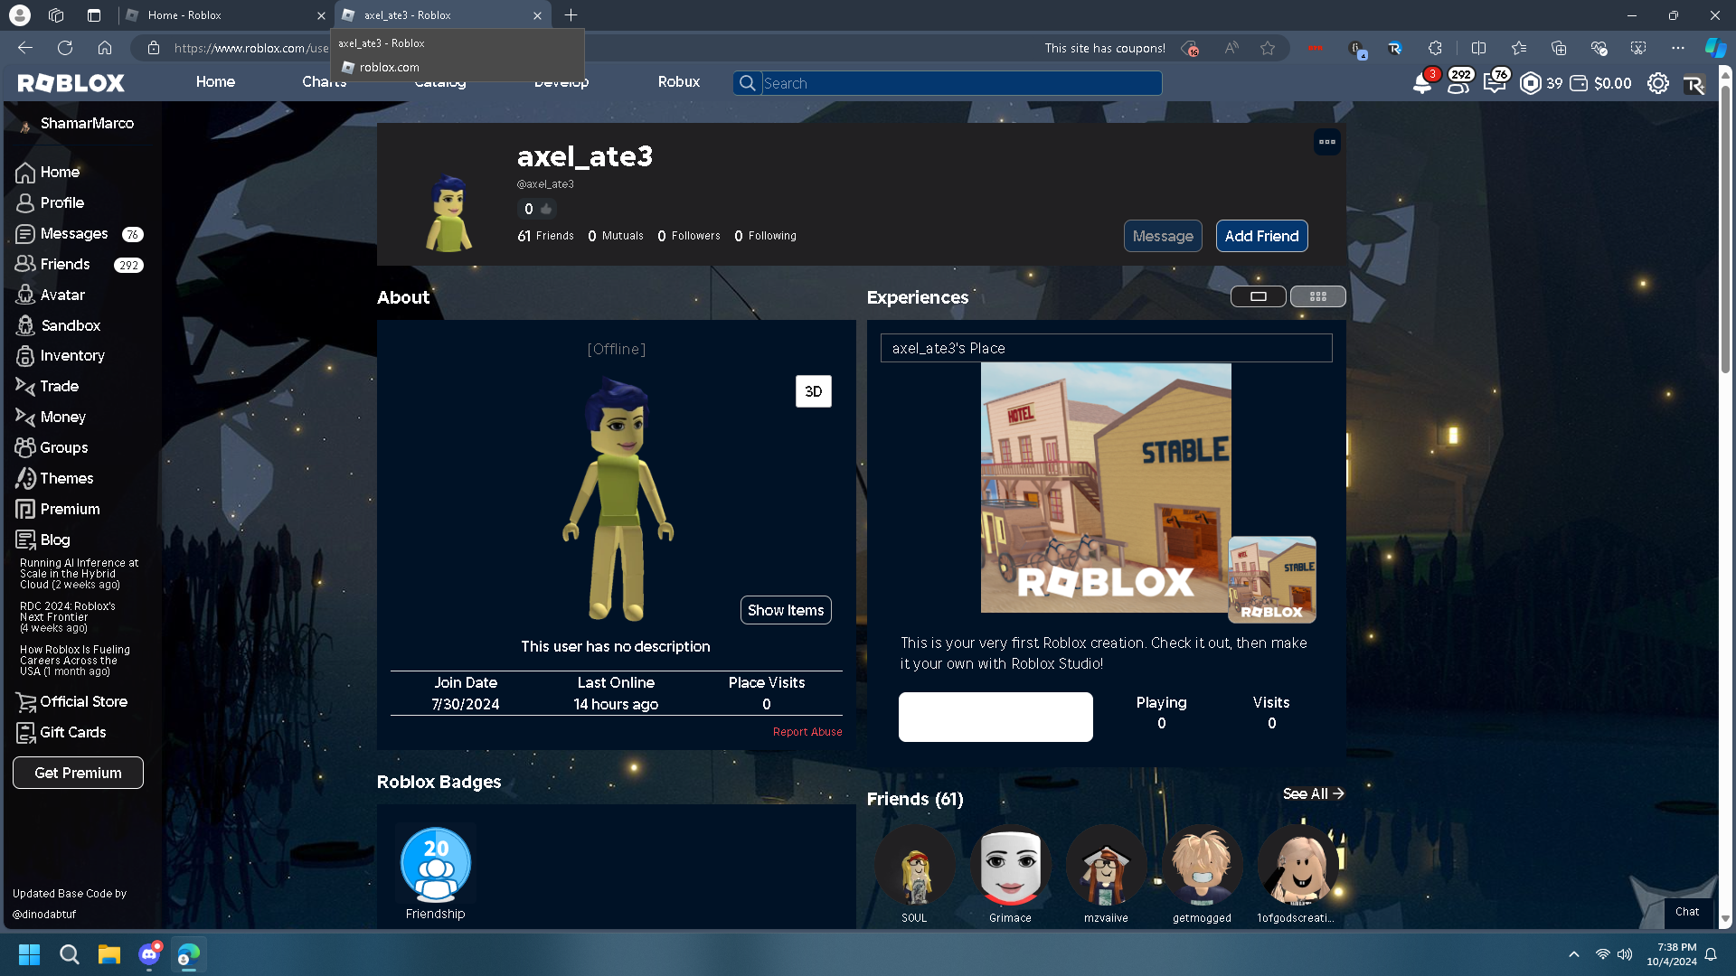Open Windows taskbar search
1736x976 pixels.
click(x=69, y=954)
